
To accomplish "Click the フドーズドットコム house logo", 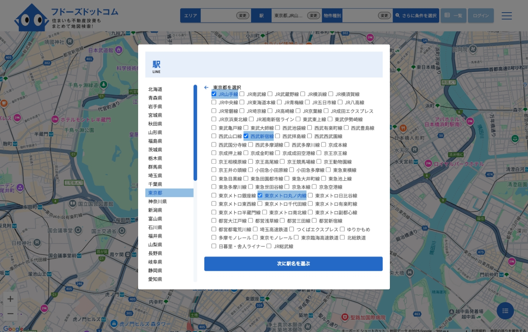I will click(x=31, y=17).
